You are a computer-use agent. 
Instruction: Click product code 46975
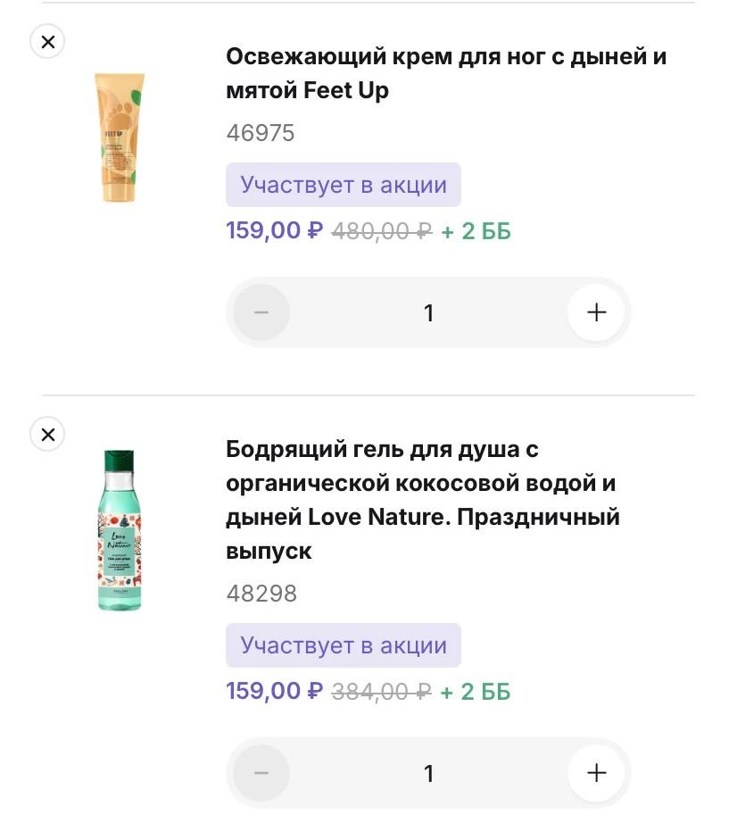[260, 133]
